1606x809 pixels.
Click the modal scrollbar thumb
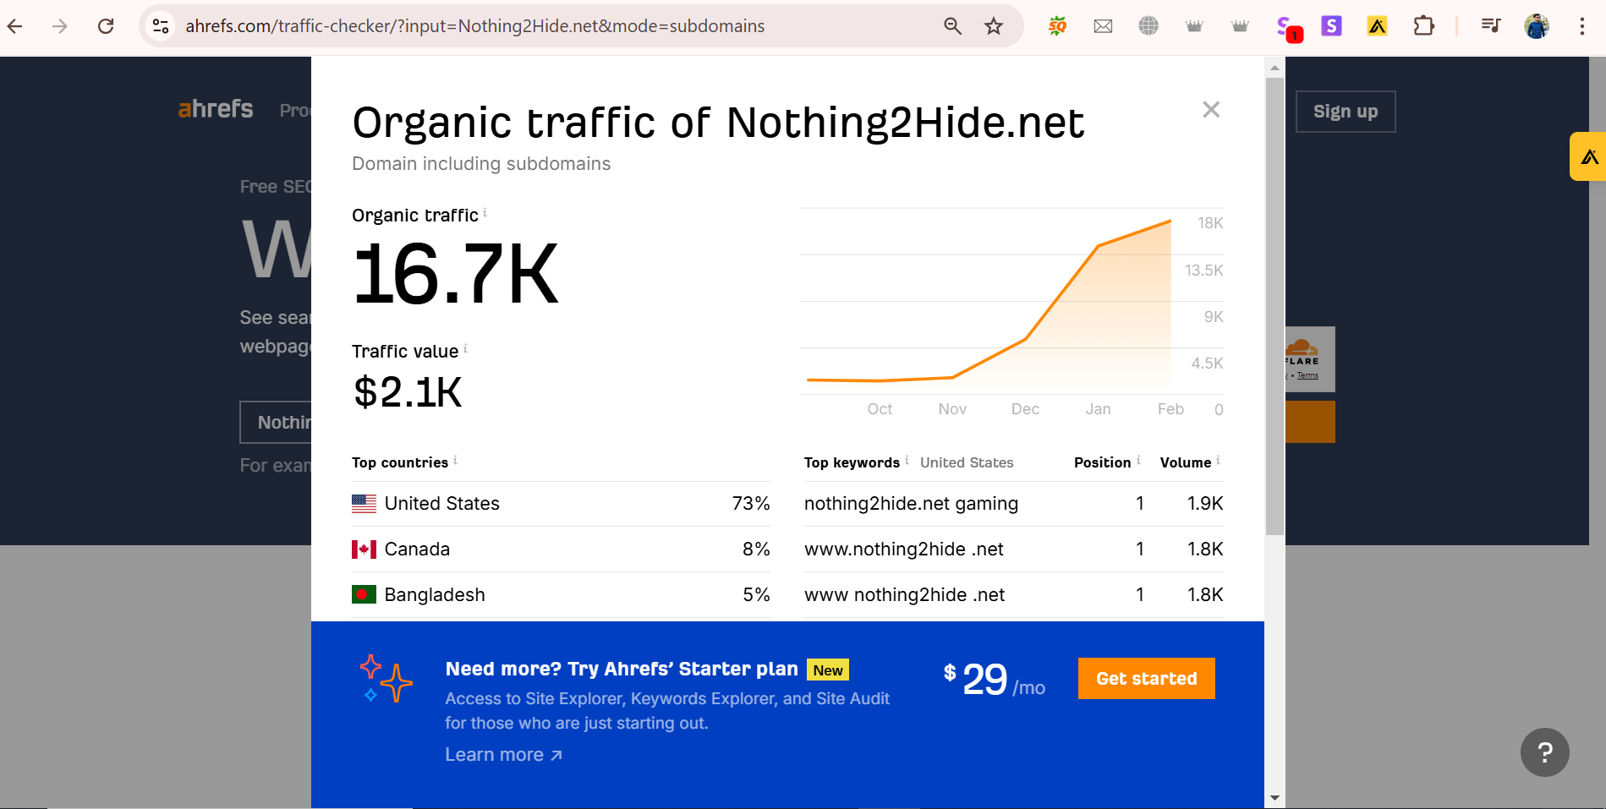1274,306
